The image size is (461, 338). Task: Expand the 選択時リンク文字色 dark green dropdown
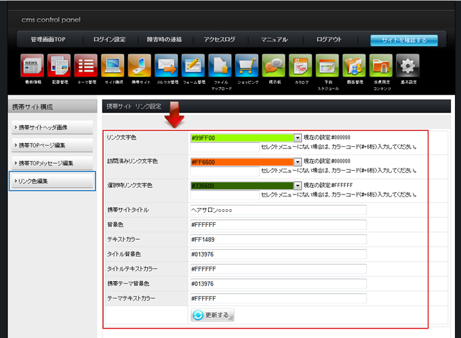pos(298,185)
